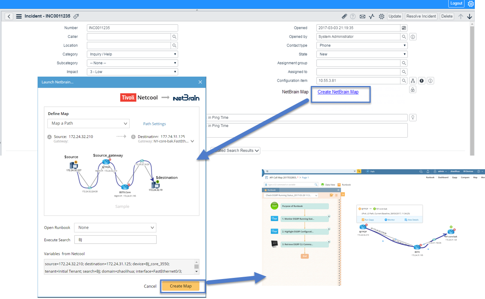Image resolution: width=485 pixels, height=299 pixels.
Task: Click the Delete button
Action: click(447, 16)
